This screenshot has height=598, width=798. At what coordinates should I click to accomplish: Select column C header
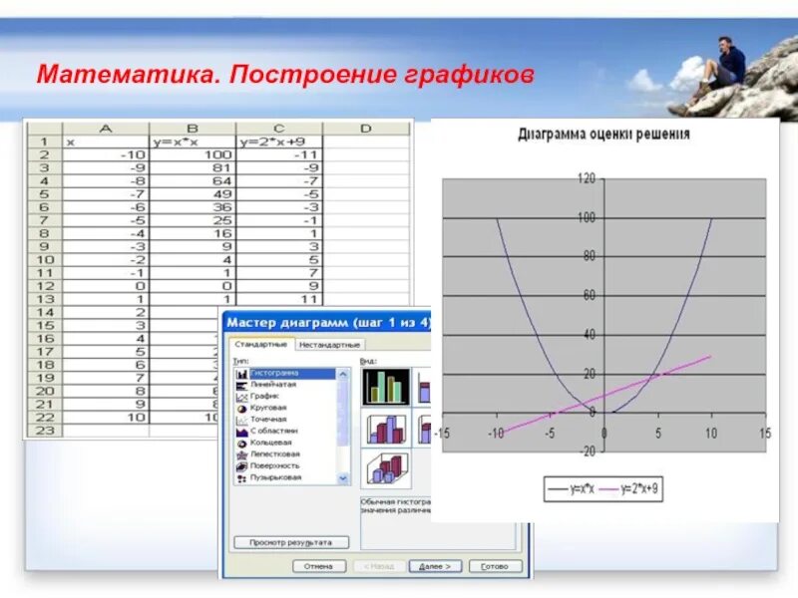(x=279, y=129)
